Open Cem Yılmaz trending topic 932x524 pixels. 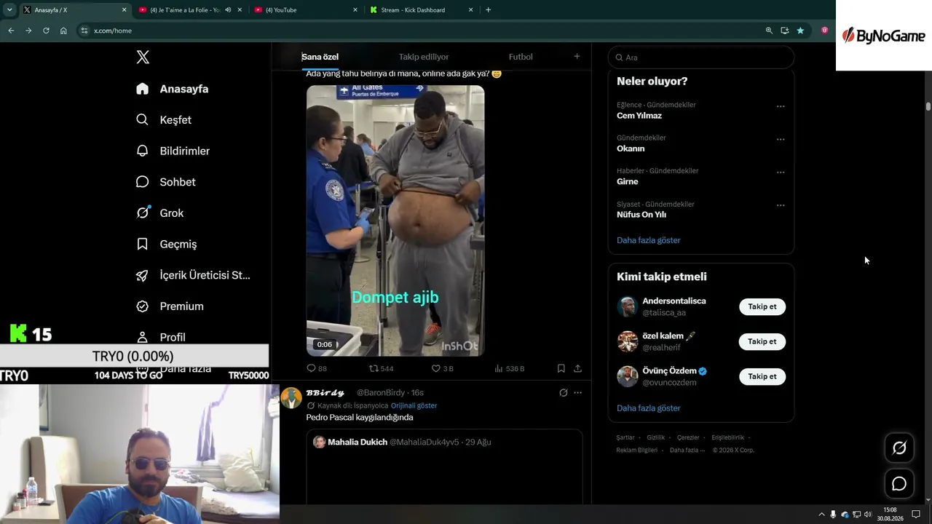coord(639,116)
